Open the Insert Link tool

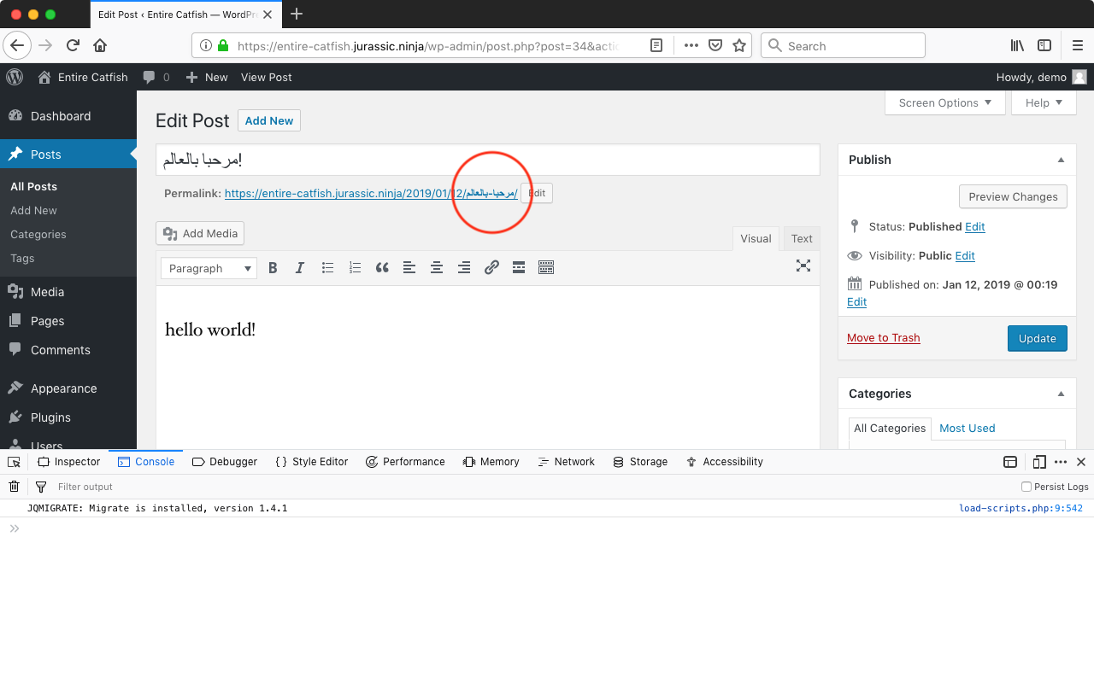[491, 267]
